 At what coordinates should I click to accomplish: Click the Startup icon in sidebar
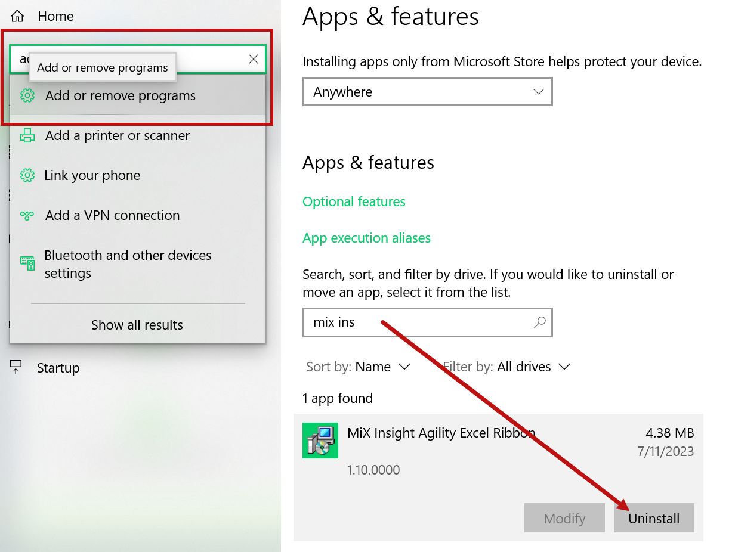(x=16, y=367)
